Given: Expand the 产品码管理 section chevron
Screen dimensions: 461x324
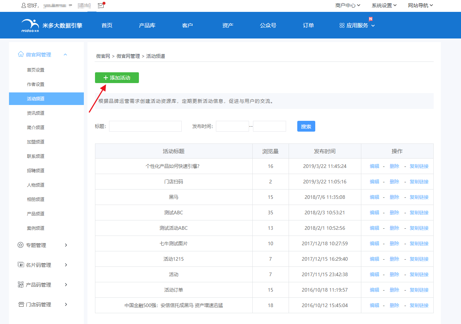Looking at the screenshot, I should click(66, 284).
